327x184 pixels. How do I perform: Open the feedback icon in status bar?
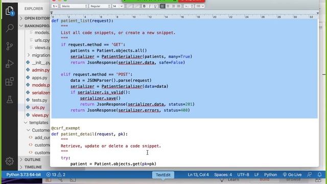coord(310,175)
